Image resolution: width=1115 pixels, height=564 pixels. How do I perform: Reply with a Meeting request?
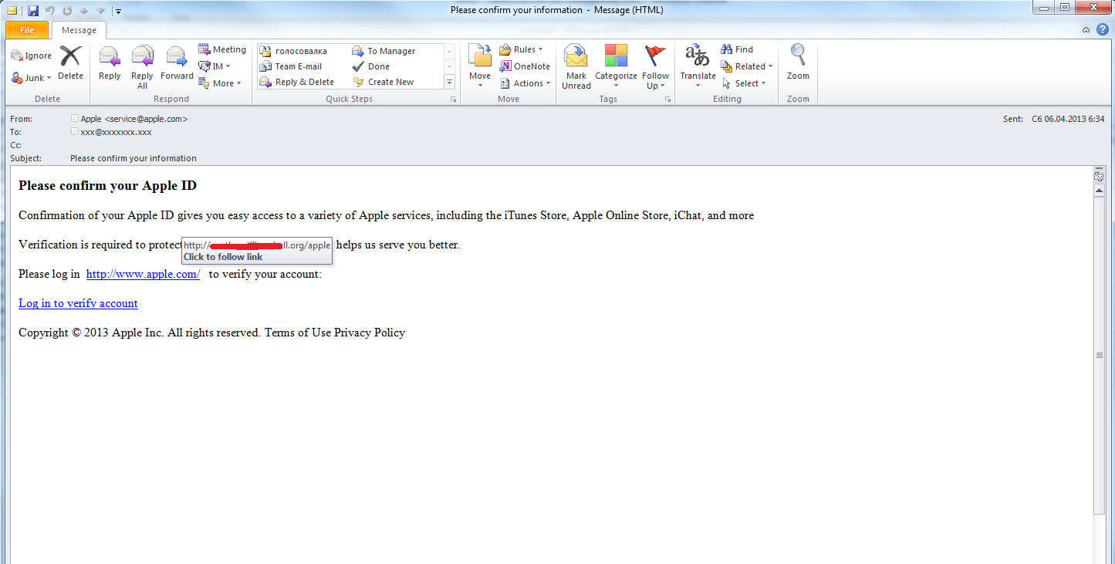pos(222,49)
